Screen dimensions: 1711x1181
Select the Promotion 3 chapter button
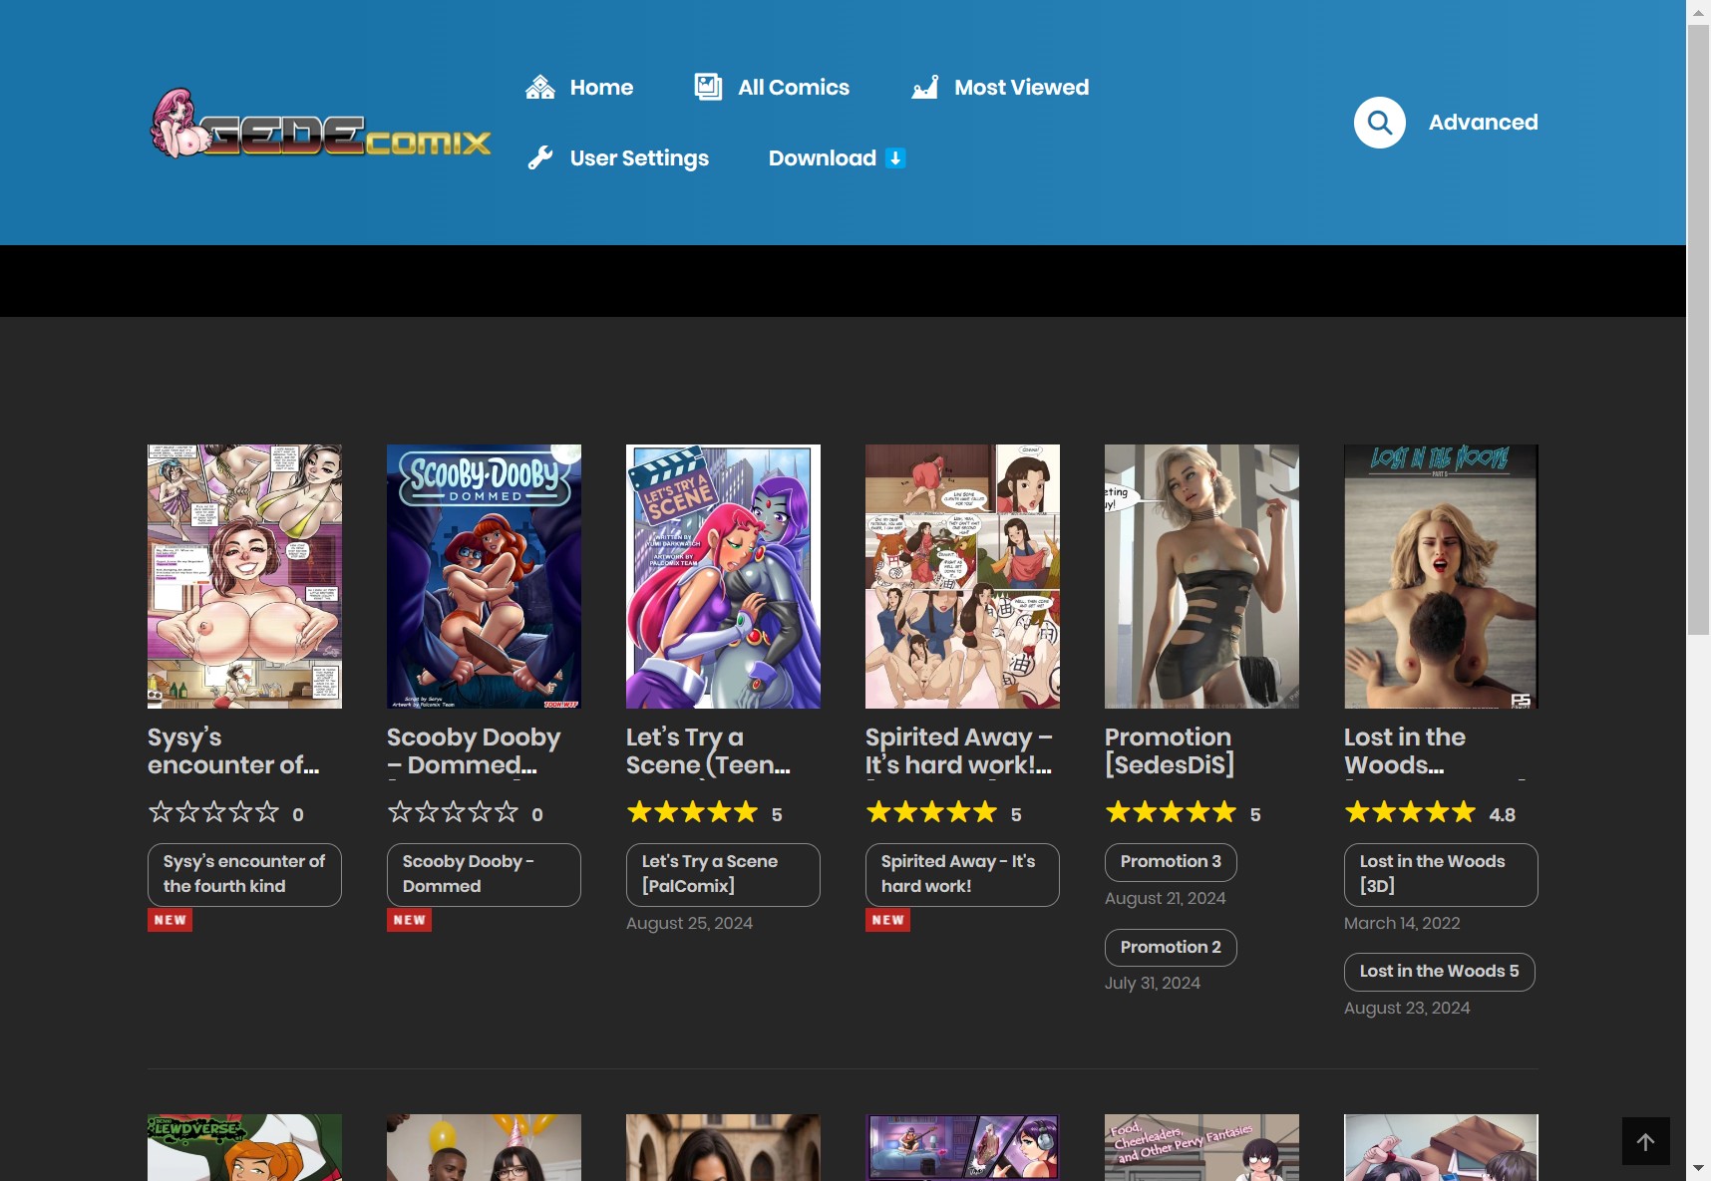pos(1170,862)
